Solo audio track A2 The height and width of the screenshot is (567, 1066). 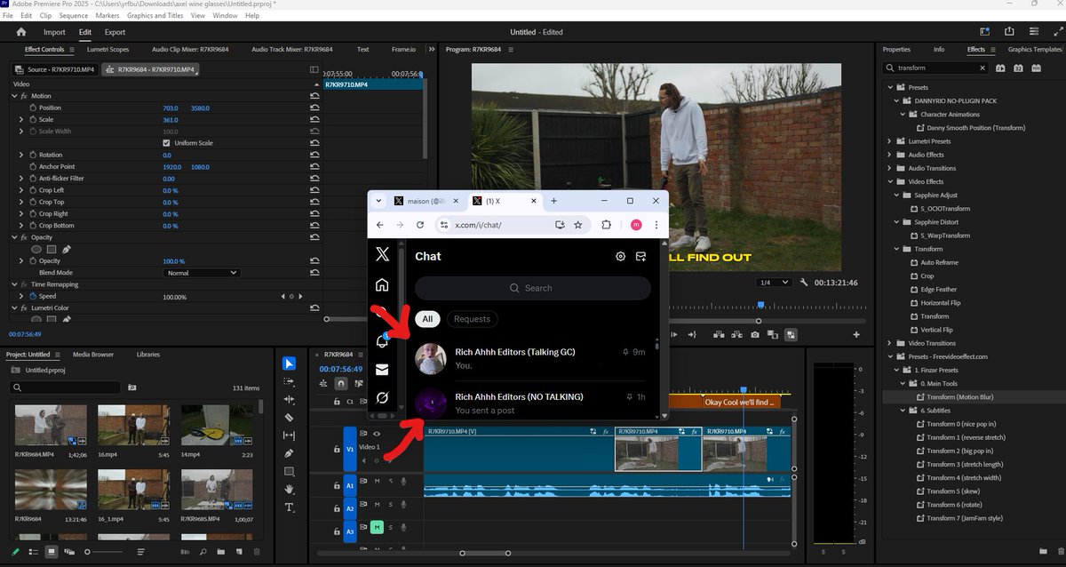click(x=390, y=504)
